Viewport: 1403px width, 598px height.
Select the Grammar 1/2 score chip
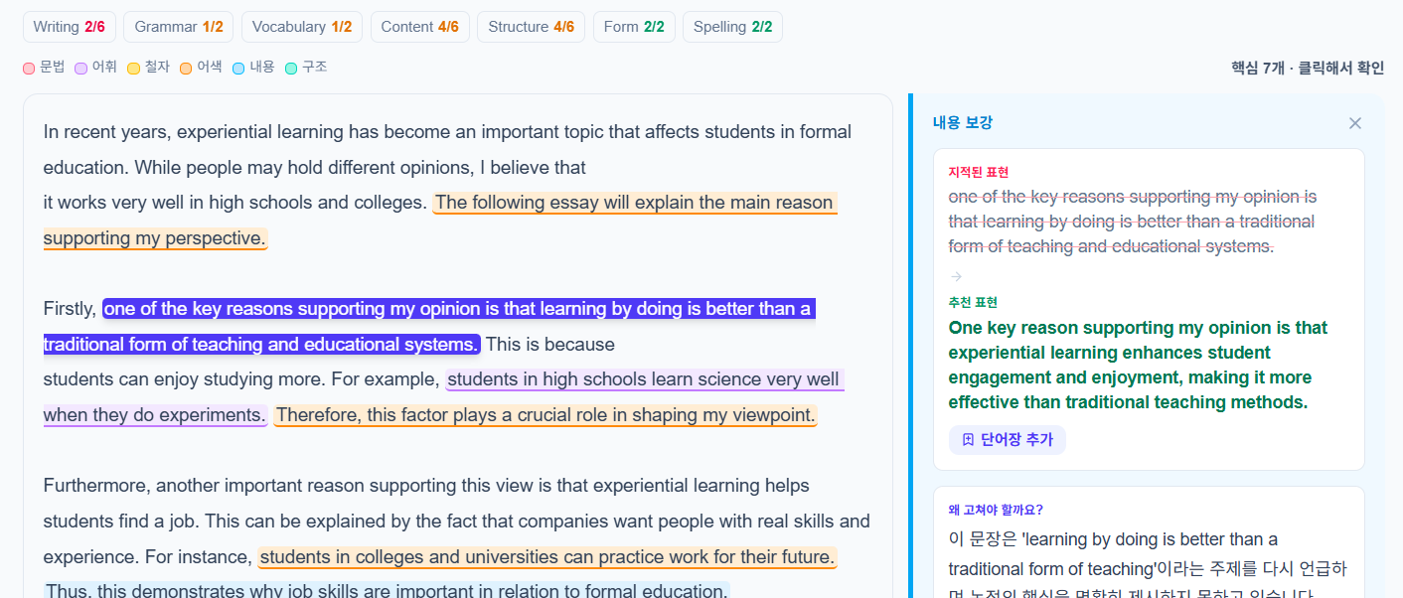click(x=179, y=27)
